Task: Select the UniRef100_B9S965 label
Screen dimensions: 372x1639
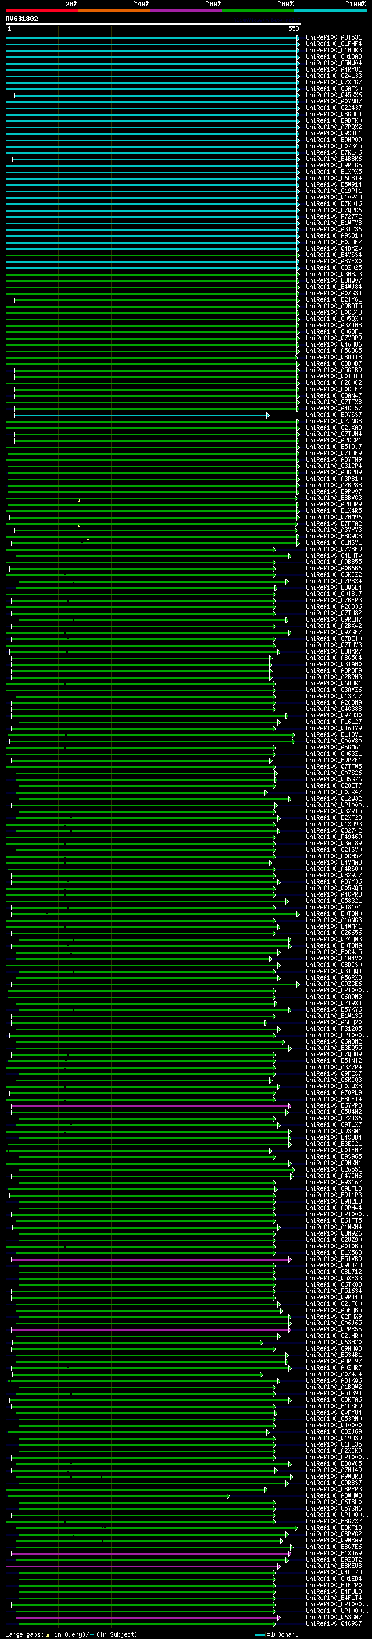Action: [334, 1156]
